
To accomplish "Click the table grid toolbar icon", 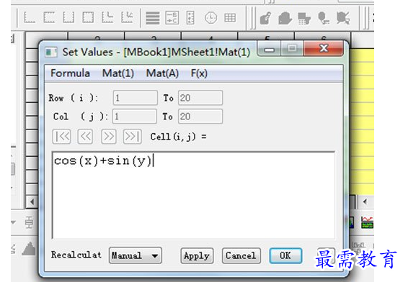I will click(230, 18).
